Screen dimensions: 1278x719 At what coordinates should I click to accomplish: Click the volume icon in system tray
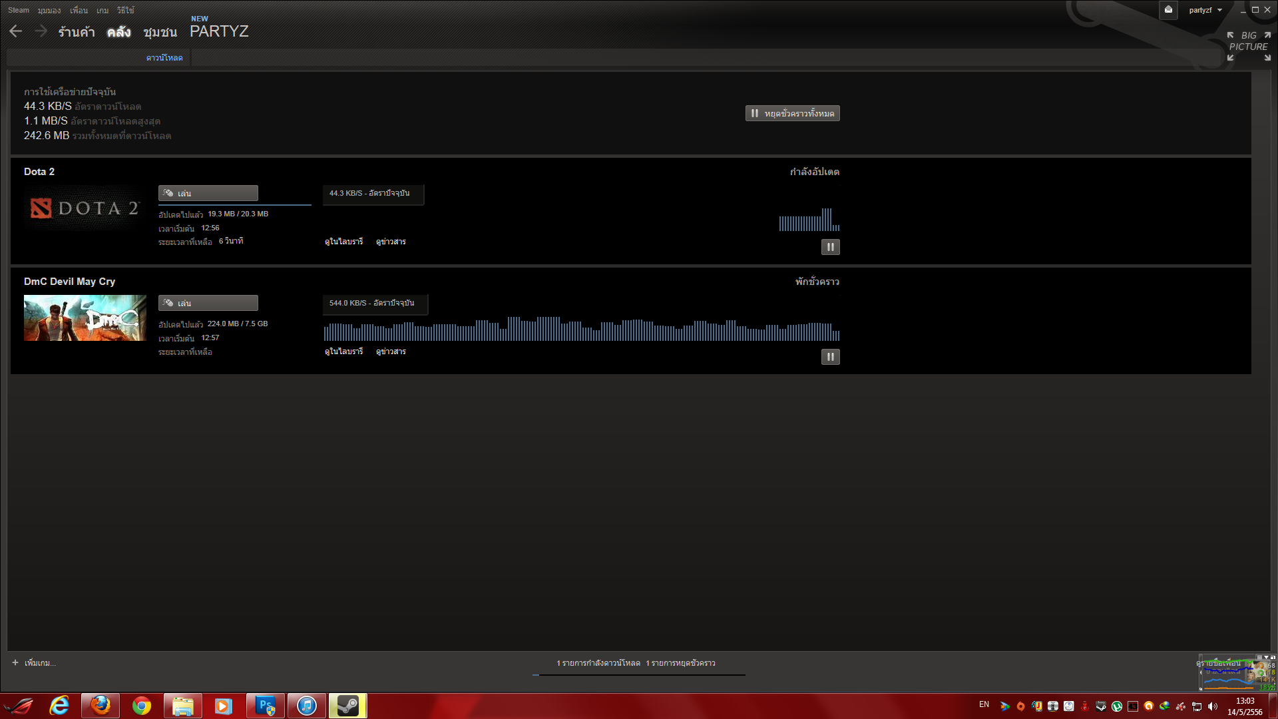(1212, 706)
